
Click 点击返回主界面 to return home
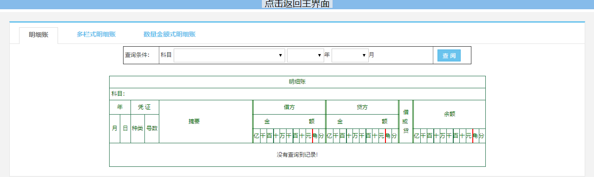coord(297,4)
